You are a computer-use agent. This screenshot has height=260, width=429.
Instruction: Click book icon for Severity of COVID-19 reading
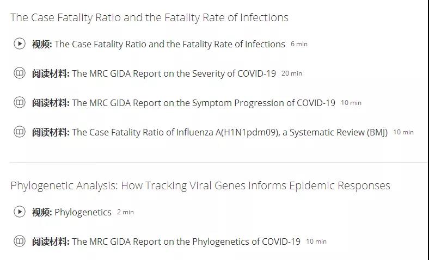click(20, 73)
